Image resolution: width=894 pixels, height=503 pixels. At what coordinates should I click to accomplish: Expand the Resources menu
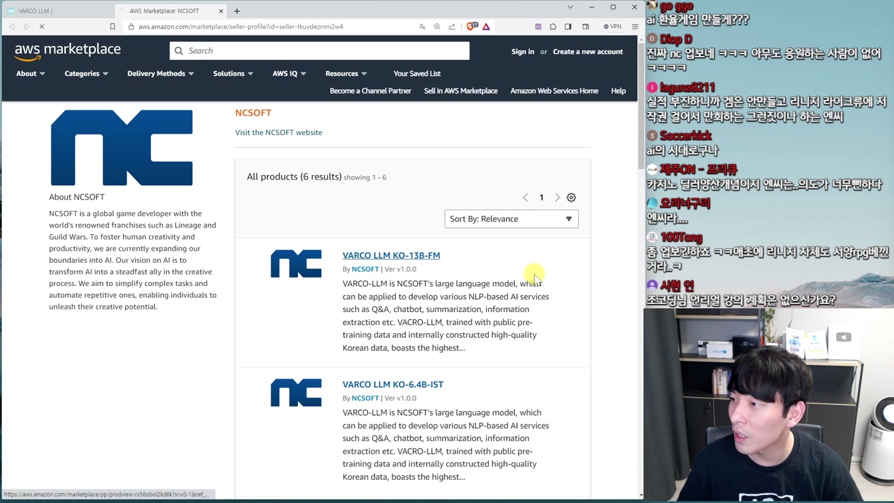pyautogui.click(x=346, y=73)
